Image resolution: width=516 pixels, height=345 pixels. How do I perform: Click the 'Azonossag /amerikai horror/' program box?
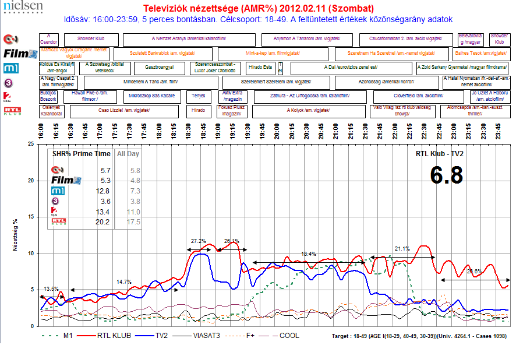[x=387, y=83]
